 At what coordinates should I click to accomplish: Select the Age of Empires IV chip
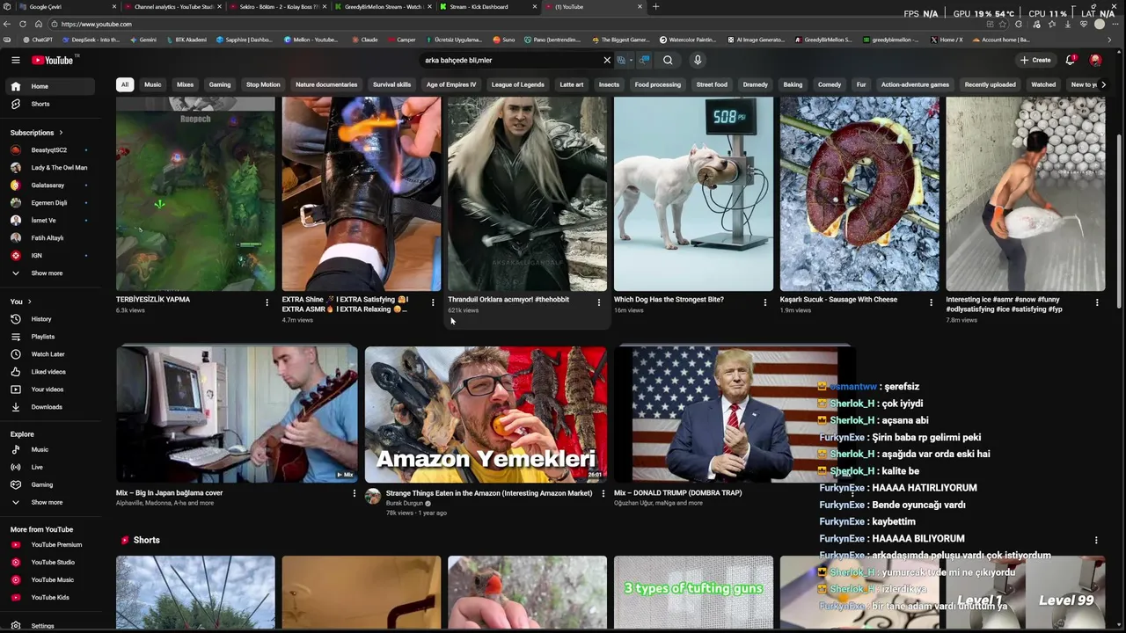pos(451,84)
